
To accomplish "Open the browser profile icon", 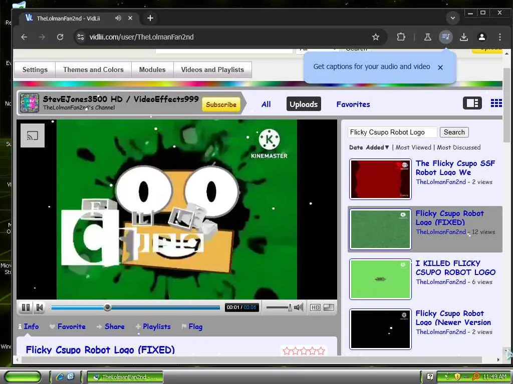I will [481, 37].
